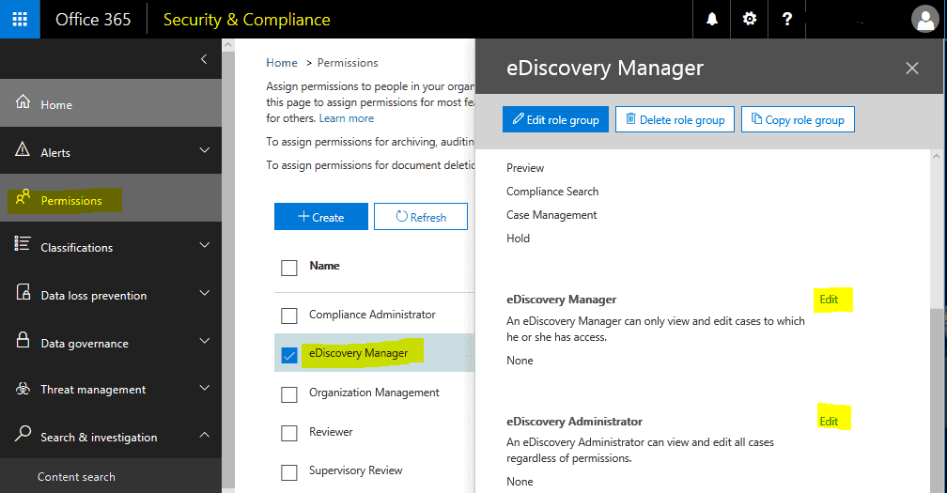
Task: Click the Create button
Action: pos(321,217)
